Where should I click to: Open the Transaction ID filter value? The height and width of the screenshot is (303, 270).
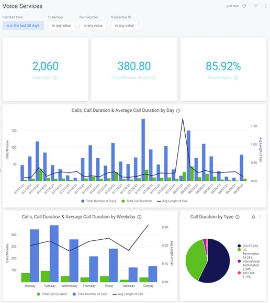click(x=125, y=26)
